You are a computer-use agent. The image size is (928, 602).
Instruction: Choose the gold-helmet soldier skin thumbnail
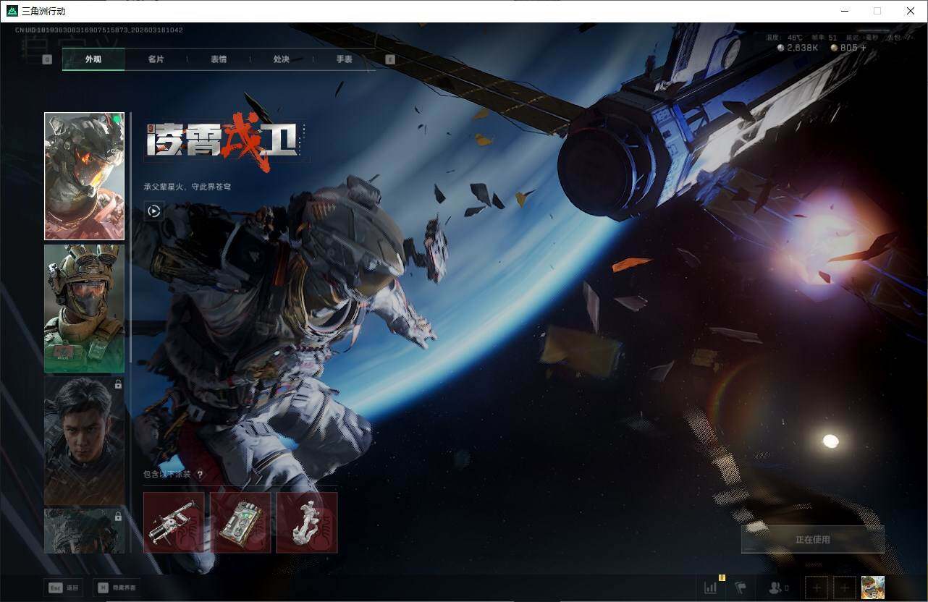tap(84, 308)
